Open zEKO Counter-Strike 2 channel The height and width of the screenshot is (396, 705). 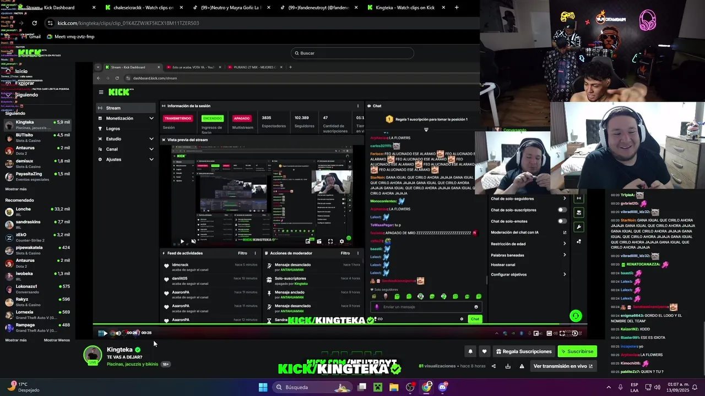tap(37, 238)
